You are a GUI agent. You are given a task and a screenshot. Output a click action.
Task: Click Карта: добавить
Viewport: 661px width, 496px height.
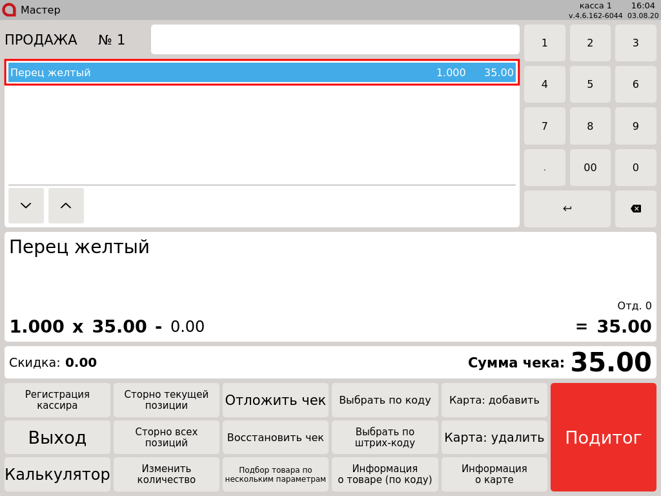[494, 400]
